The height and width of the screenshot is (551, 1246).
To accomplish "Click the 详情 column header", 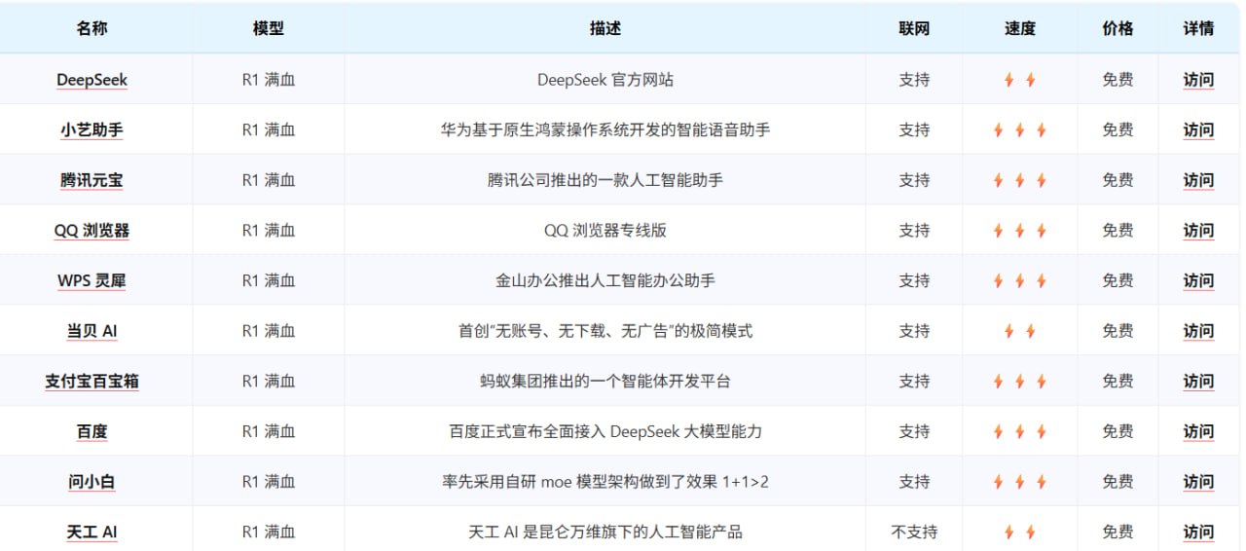I will click(1198, 28).
